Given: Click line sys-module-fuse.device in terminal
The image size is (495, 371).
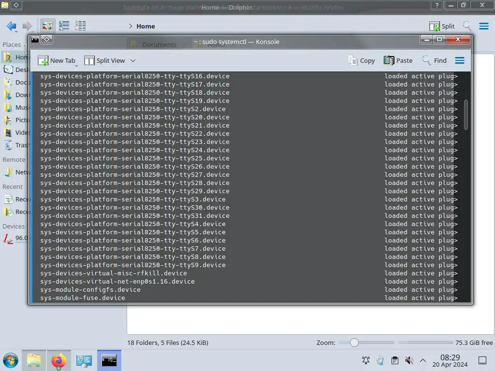Looking at the screenshot, I should point(83,298).
